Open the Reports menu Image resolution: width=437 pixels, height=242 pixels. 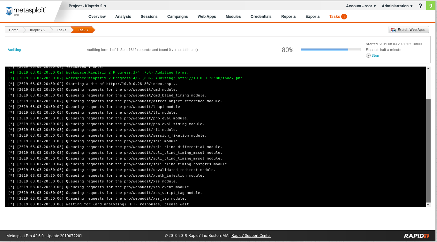pos(289,17)
